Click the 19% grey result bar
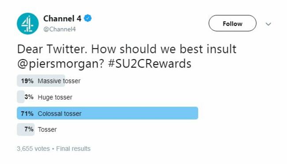The height and width of the screenshot is (164, 287). [x=41, y=81]
